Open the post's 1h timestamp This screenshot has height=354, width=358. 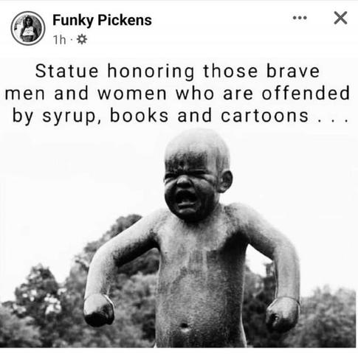tap(60, 40)
